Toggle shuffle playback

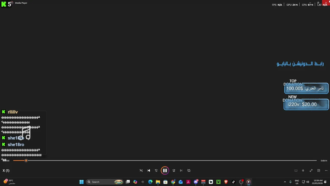click(141, 171)
